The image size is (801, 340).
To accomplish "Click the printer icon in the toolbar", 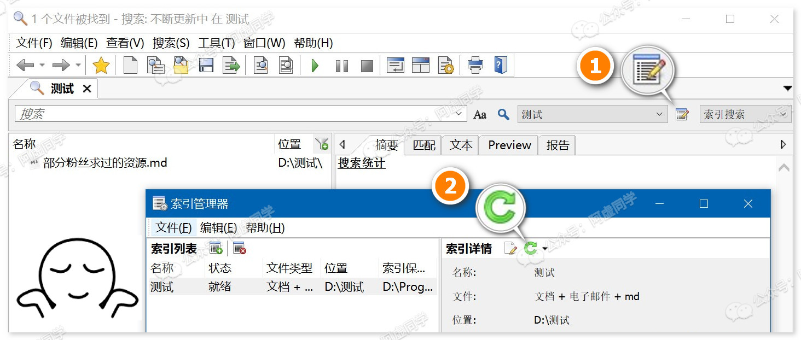I will 475,66.
